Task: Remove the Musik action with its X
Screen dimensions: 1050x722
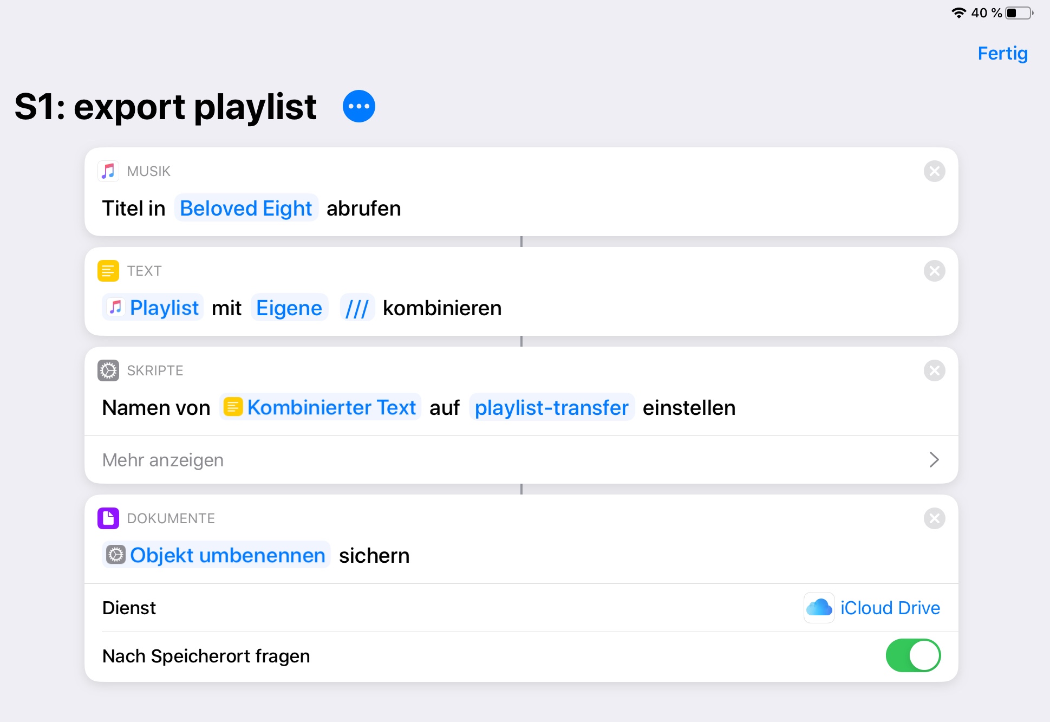Action: [934, 171]
